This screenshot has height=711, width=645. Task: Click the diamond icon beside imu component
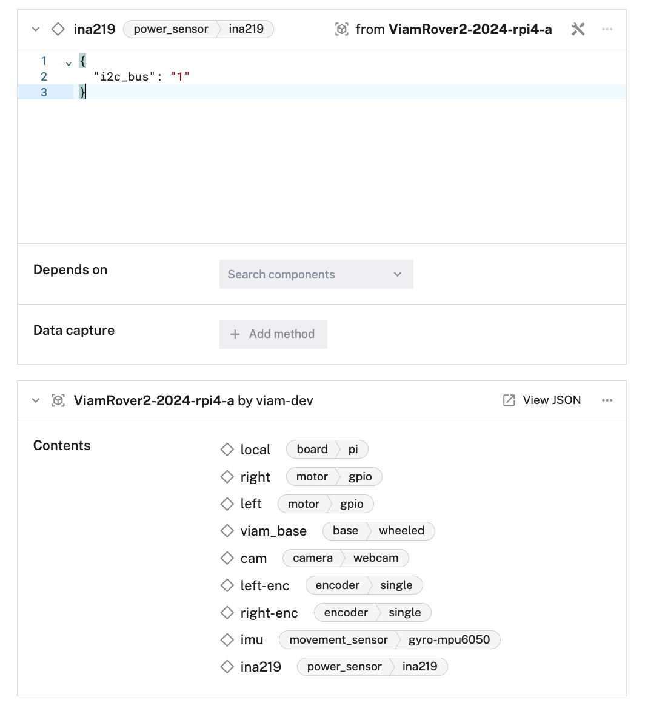click(227, 639)
